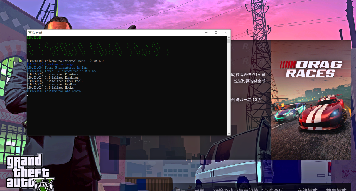Open the 设置 menu option

click(x=199, y=189)
